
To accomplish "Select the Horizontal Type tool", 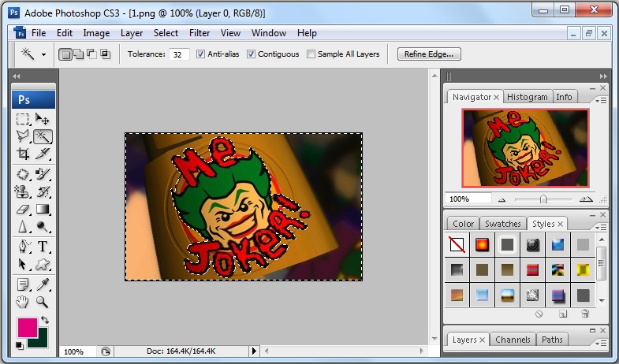I will pos(43,247).
